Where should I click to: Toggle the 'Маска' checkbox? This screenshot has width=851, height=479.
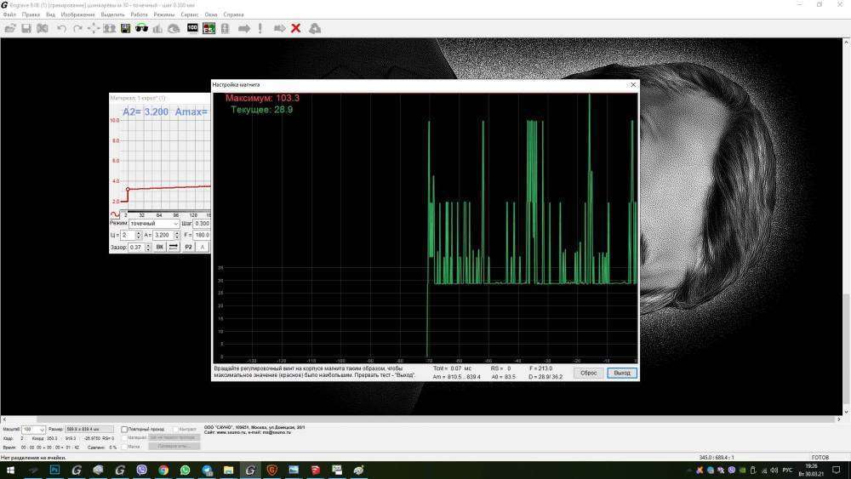(124, 446)
